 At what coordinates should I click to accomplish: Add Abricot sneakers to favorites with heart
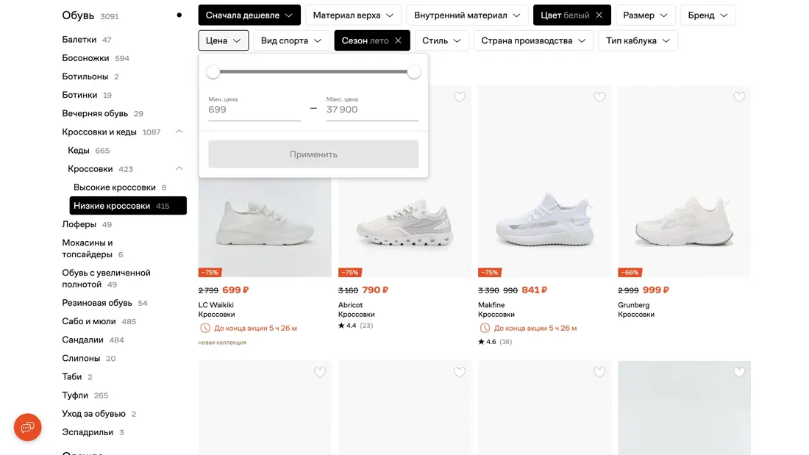(460, 97)
